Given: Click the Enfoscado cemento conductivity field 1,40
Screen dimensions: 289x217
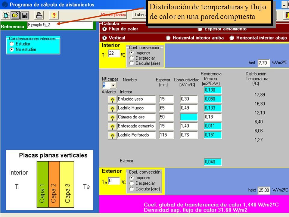Looking at the screenshot, I should (189, 126).
